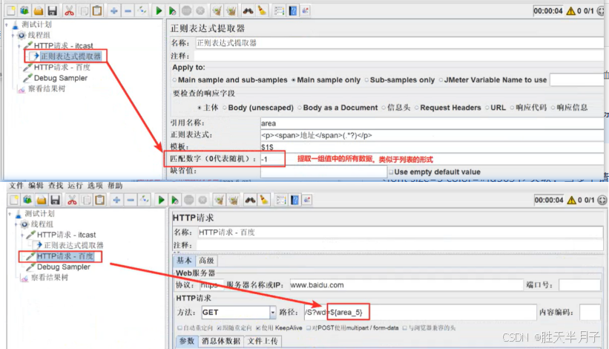Screen dimensions: 609x349
Task: Open 编辑 menu
Action: (36, 186)
